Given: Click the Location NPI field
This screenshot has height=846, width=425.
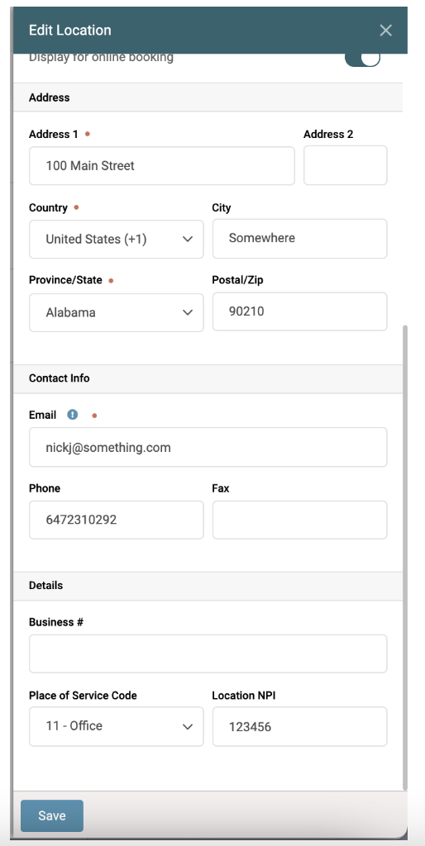Looking at the screenshot, I should 299,727.
